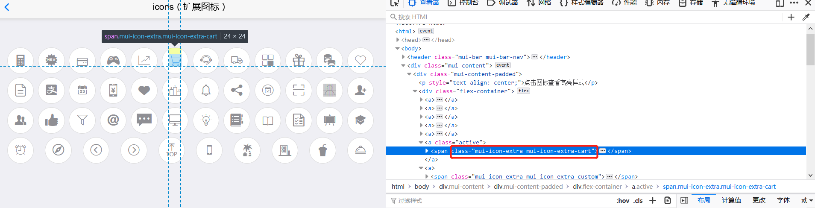The image size is (815, 208).
Task: Click the palm tree vacation icon
Action: click(x=247, y=150)
